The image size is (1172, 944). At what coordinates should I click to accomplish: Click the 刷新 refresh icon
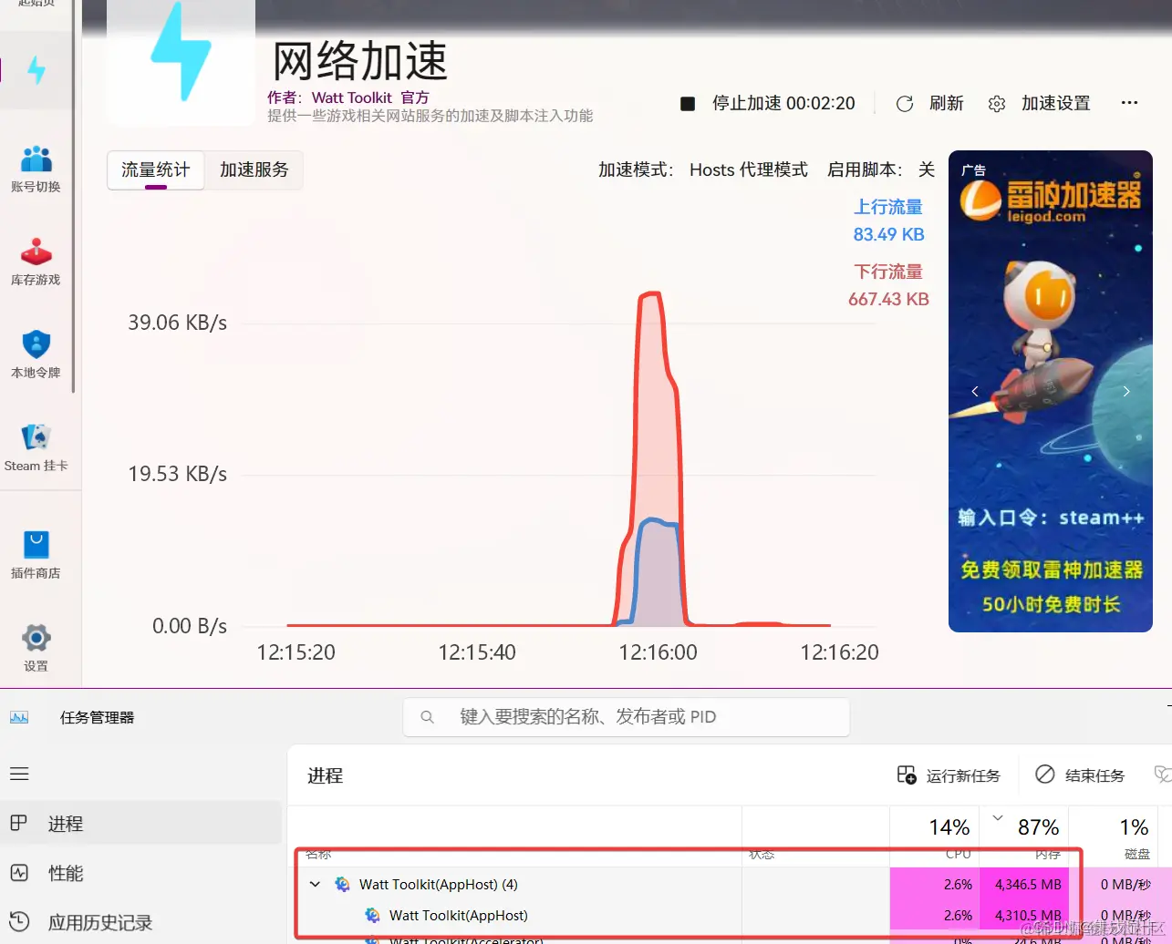click(x=904, y=103)
